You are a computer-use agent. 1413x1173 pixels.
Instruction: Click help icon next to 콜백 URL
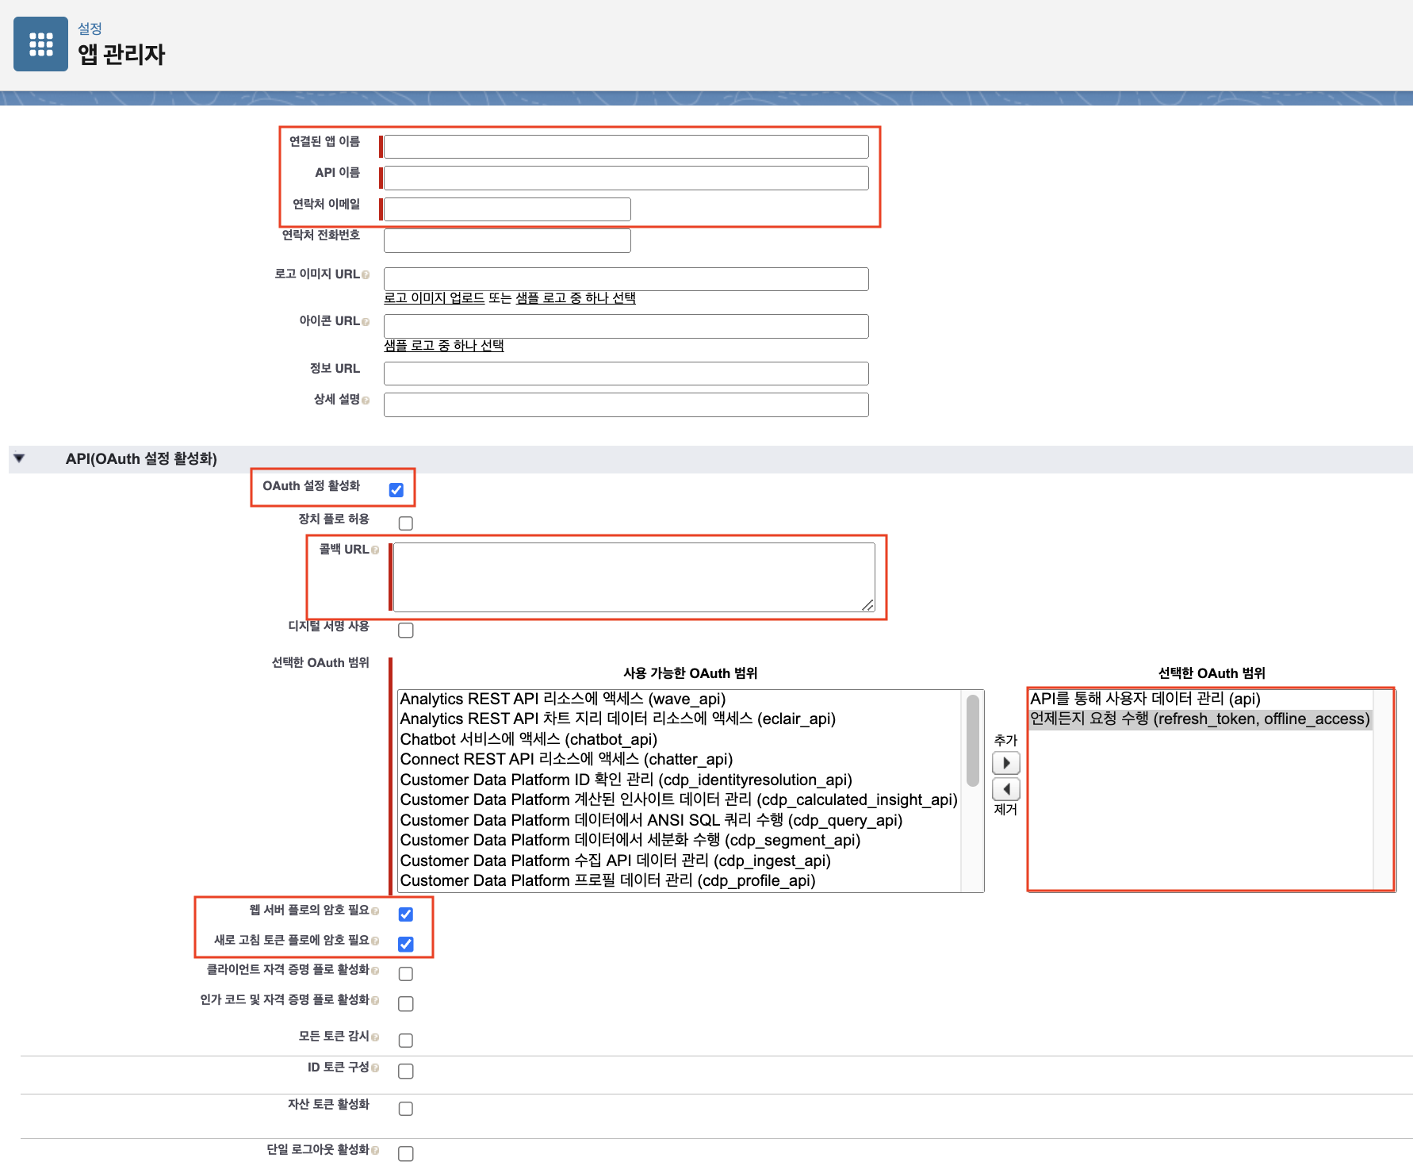tap(375, 550)
